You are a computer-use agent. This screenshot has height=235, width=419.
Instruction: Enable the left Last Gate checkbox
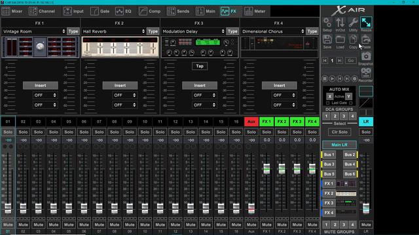[x=327, y=103]
